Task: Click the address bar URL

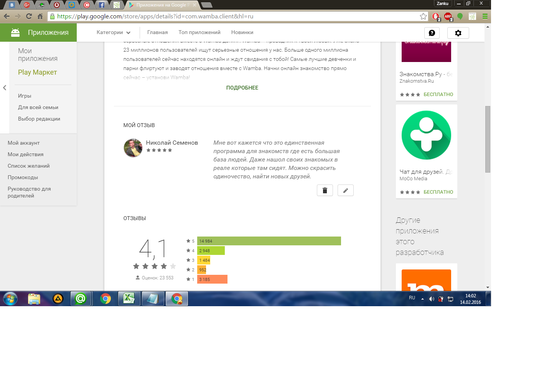Action: (x=155, y=16)
